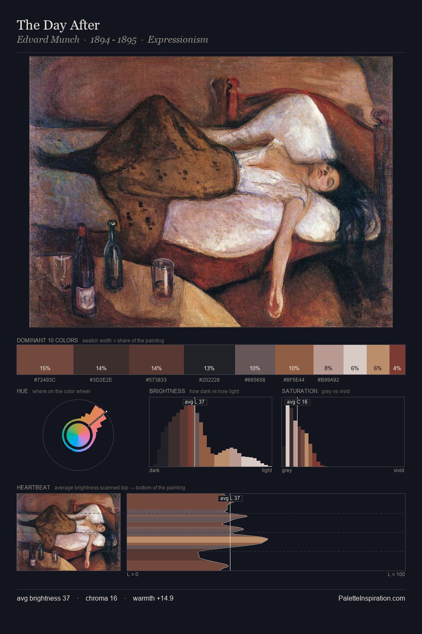Click the DOMINANT 10 COLORS heading
Screen dimensions: 422x634
[47, 340]
